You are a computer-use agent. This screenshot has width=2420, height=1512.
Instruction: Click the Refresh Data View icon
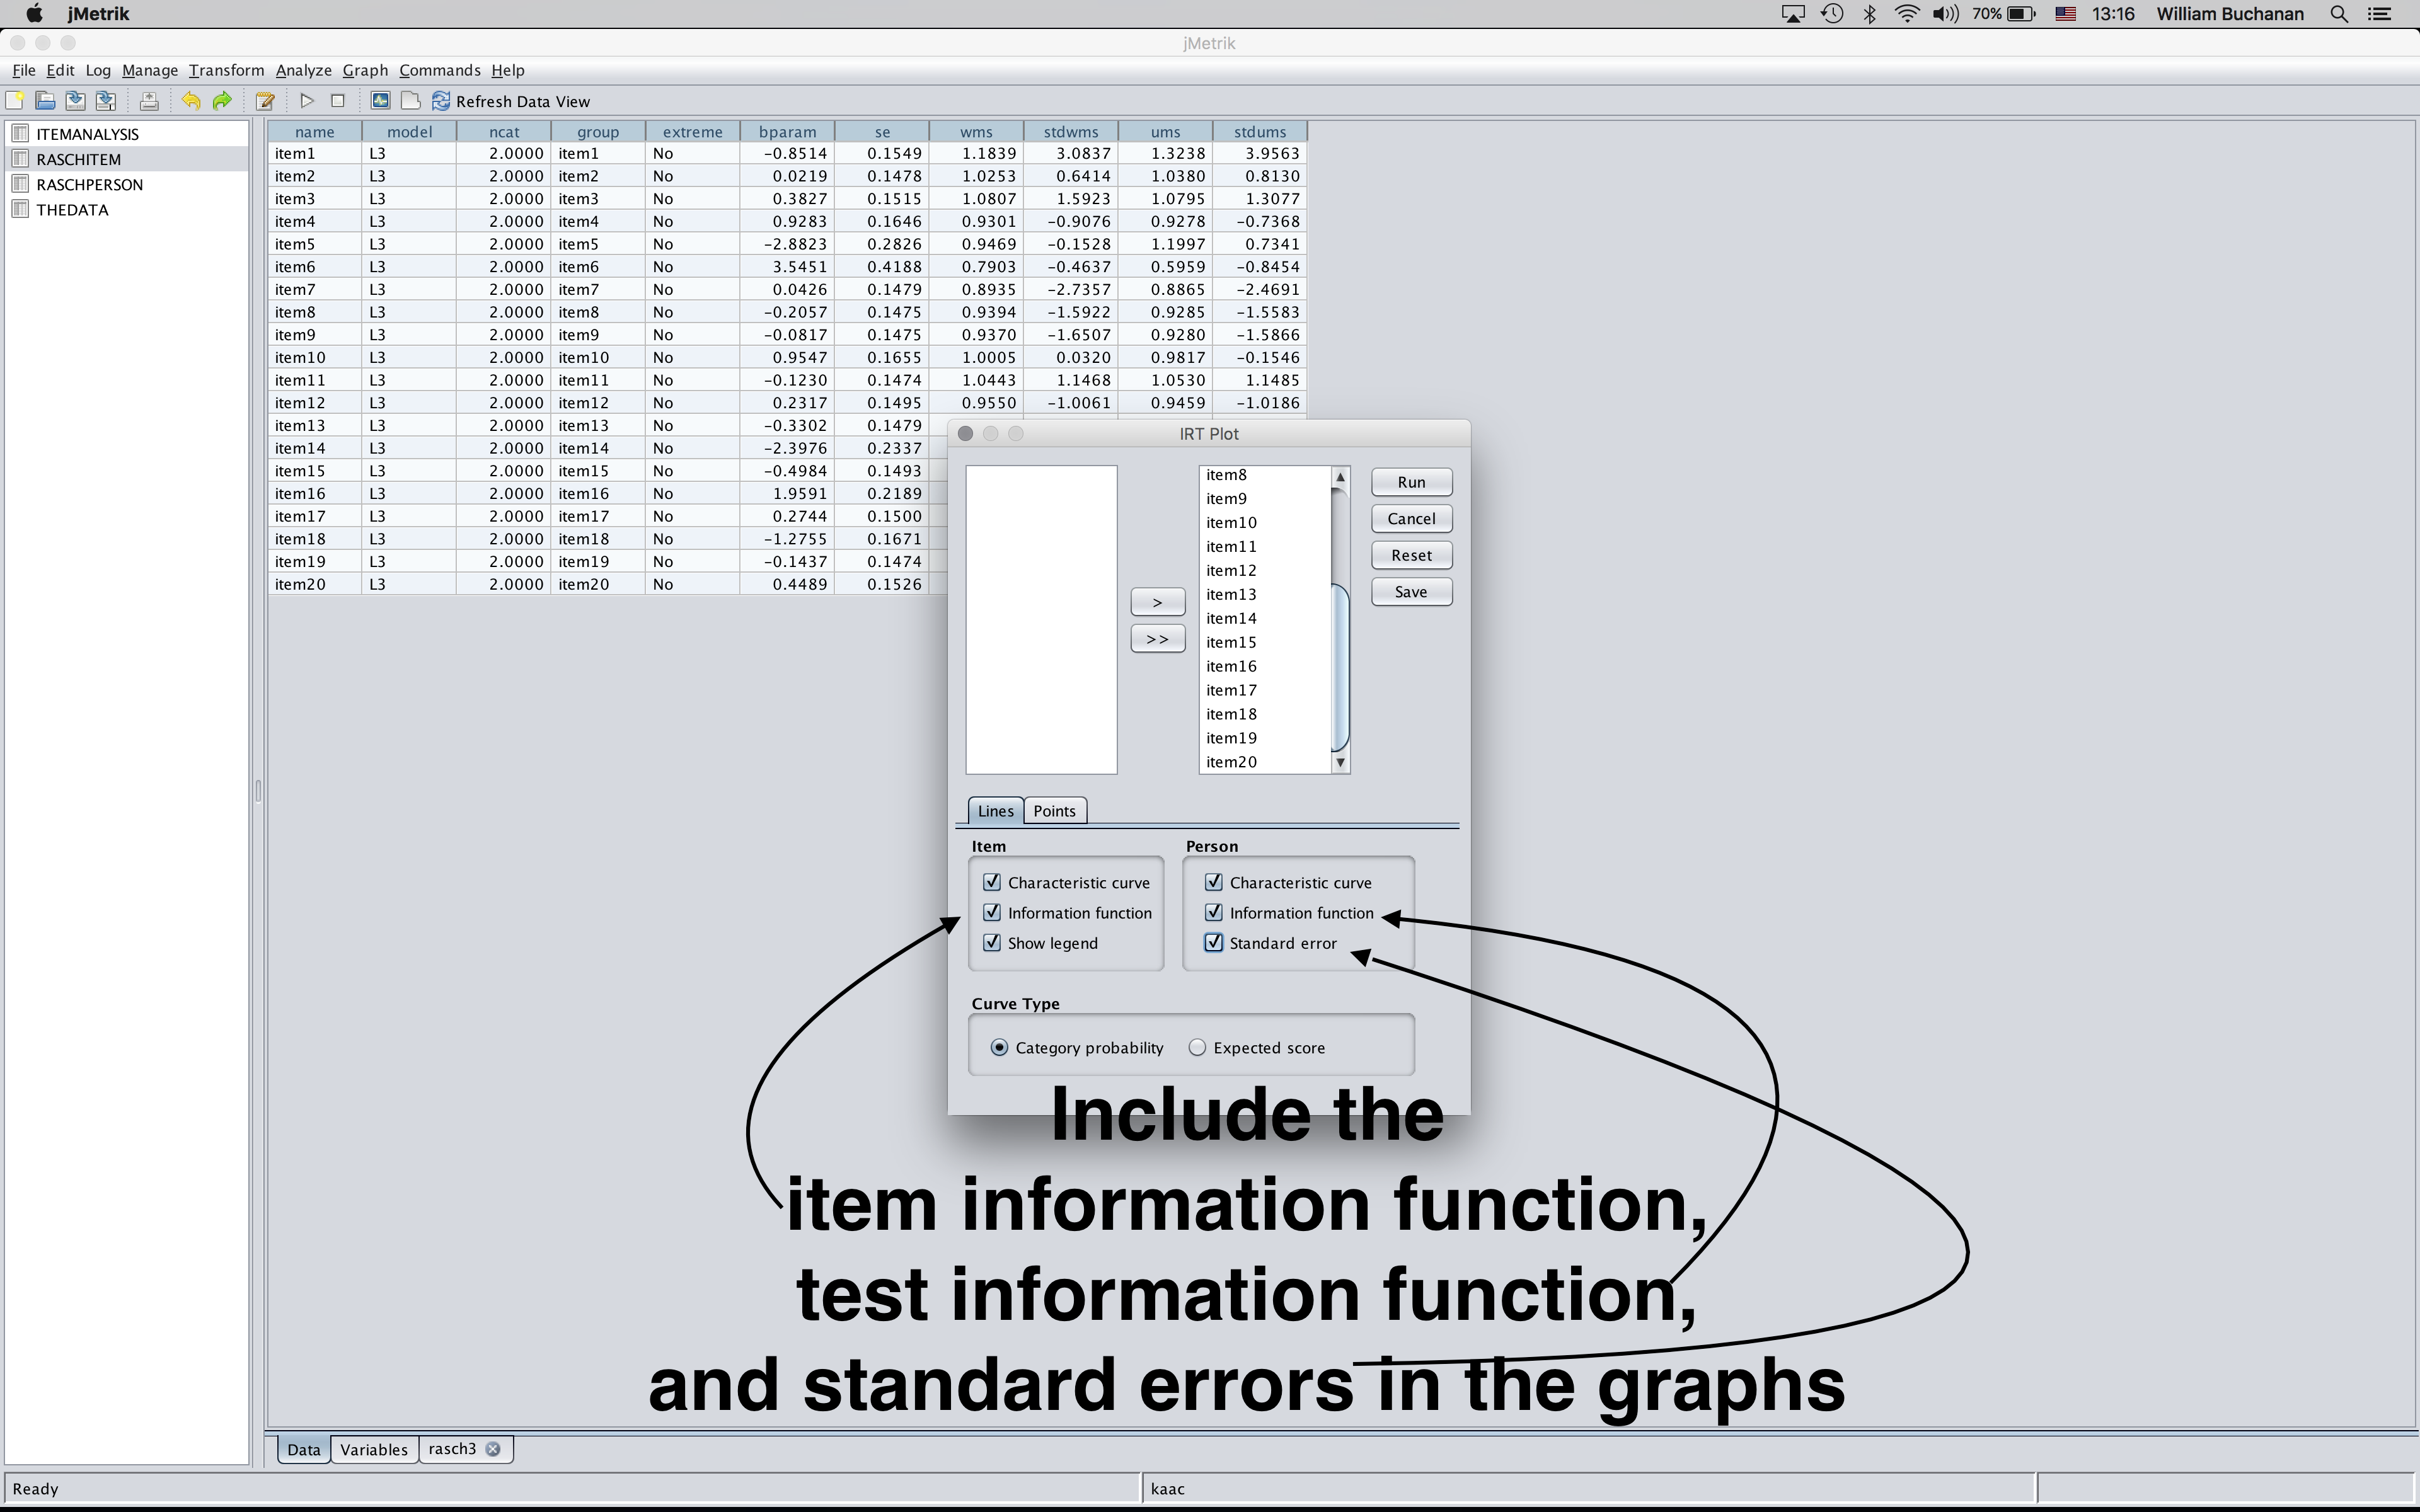441,101
